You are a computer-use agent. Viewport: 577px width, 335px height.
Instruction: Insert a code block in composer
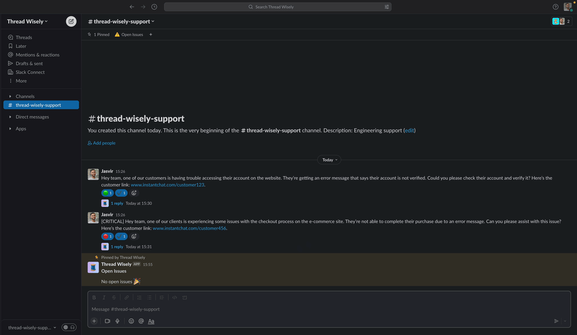click(185, 298)
